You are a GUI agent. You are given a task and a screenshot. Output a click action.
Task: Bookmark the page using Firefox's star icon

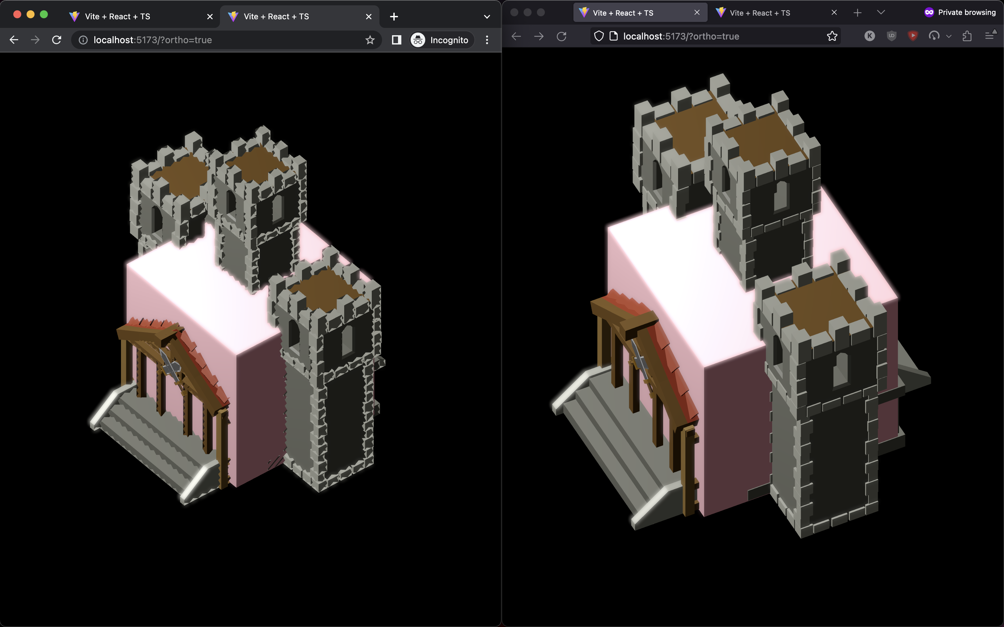pos(832,36)
